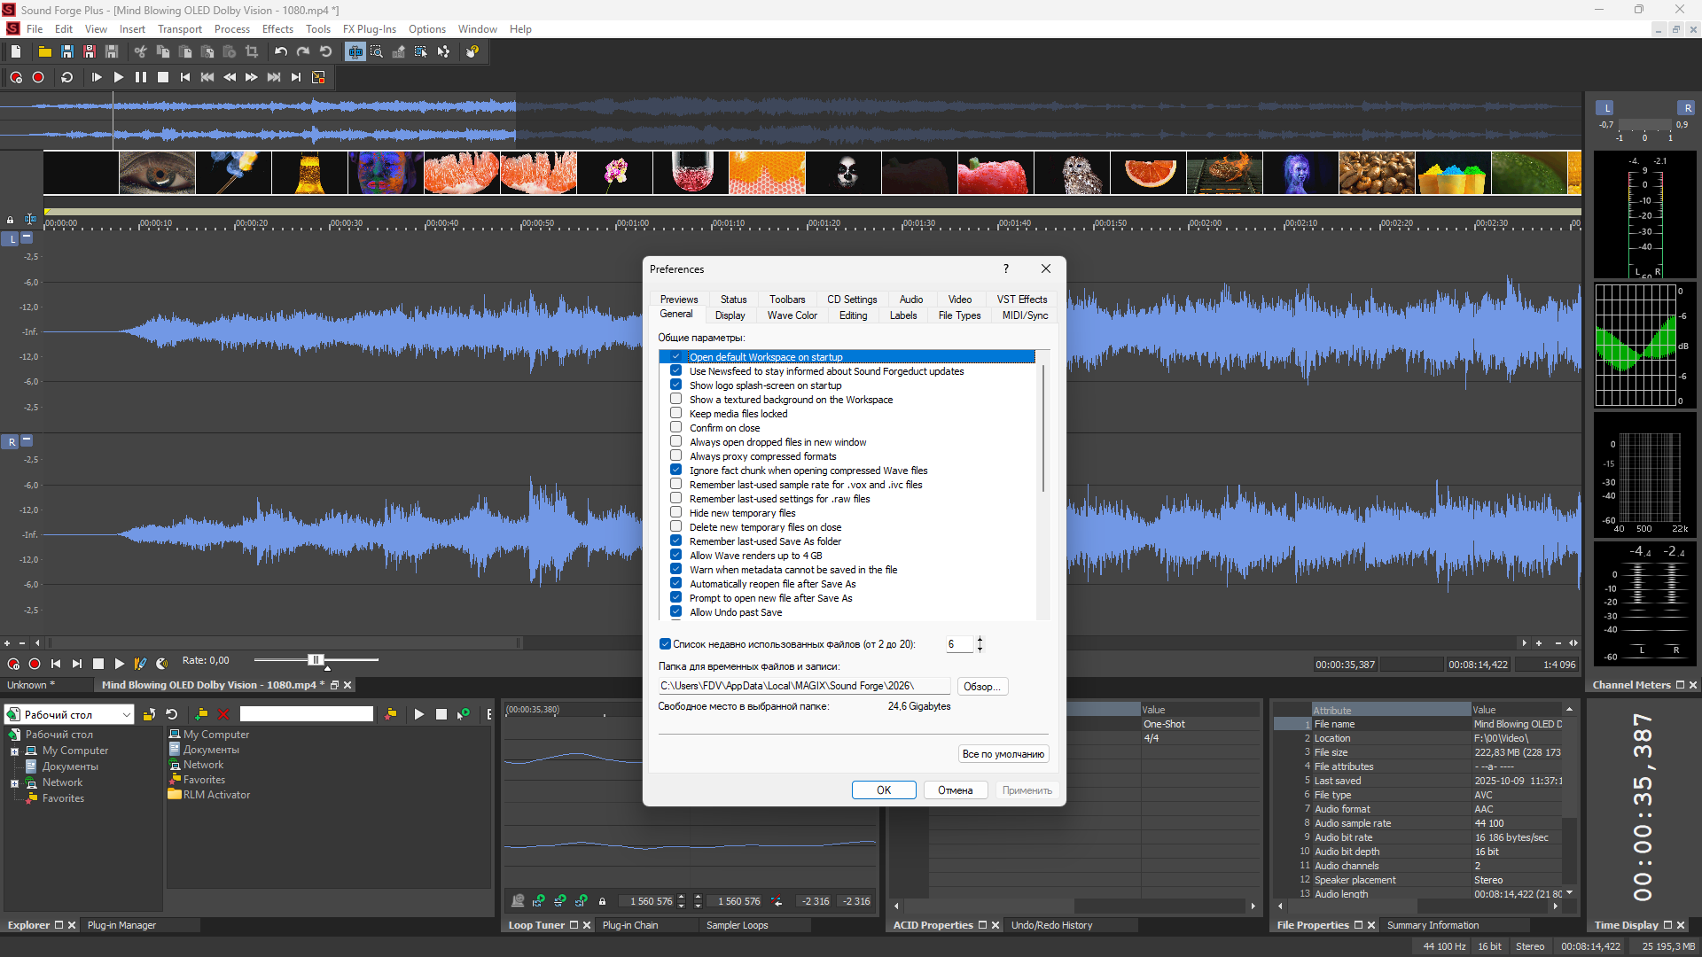Click the Отмена cancel button

click(956, 790)
